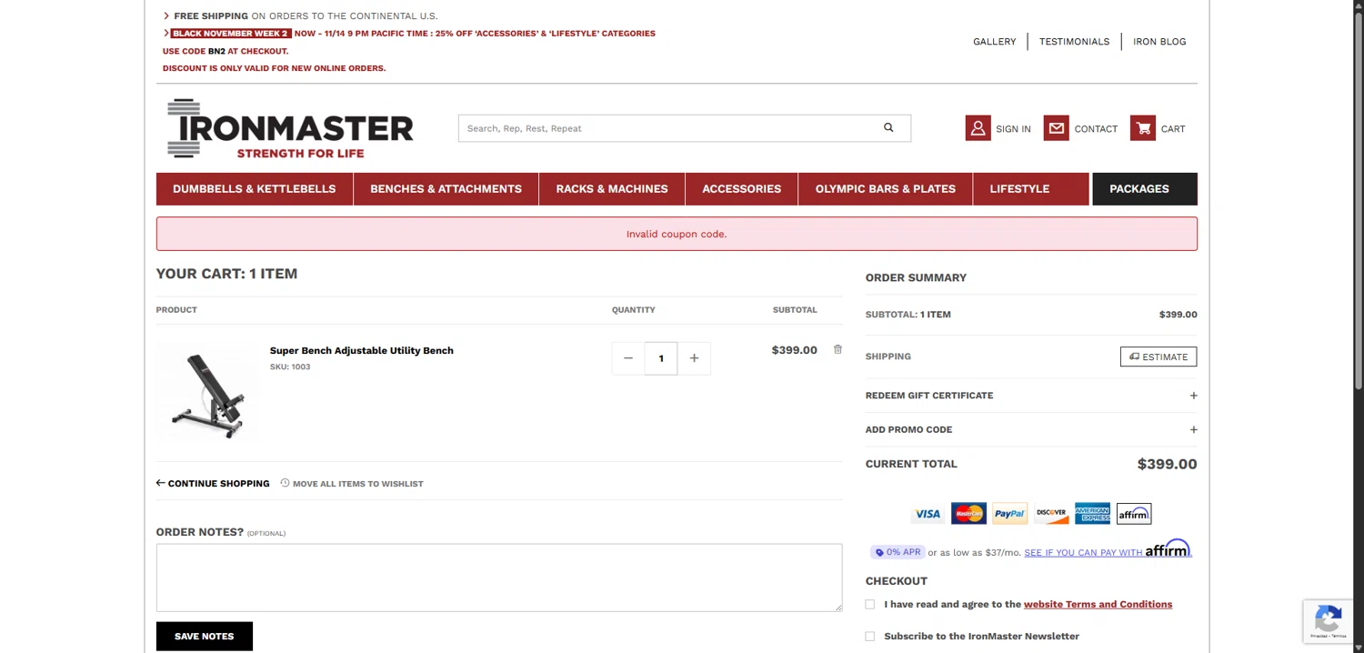Open Racks & Machines menu
This screenshot has height=653, width=1364.
612,189
